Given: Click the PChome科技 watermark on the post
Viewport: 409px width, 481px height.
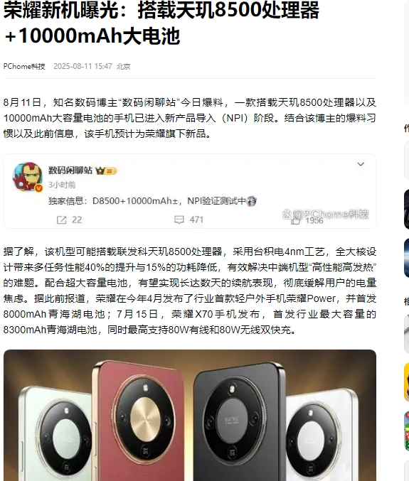Looking at the screenshot, I should [x=326, y=214].
